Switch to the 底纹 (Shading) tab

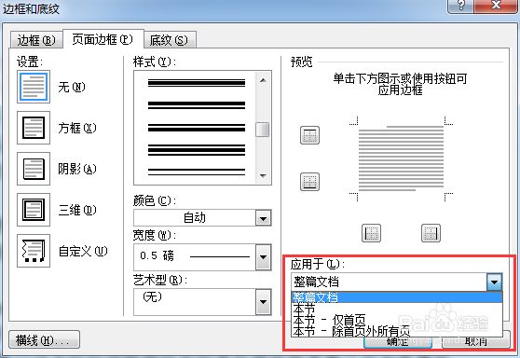(x=170, y=40)
